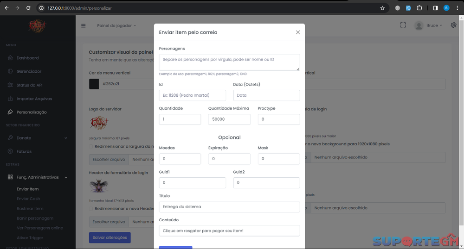Viewport: 464px width, 249px height.
Task: Check Redimensionar a largura checkbox
Action: 91,146
